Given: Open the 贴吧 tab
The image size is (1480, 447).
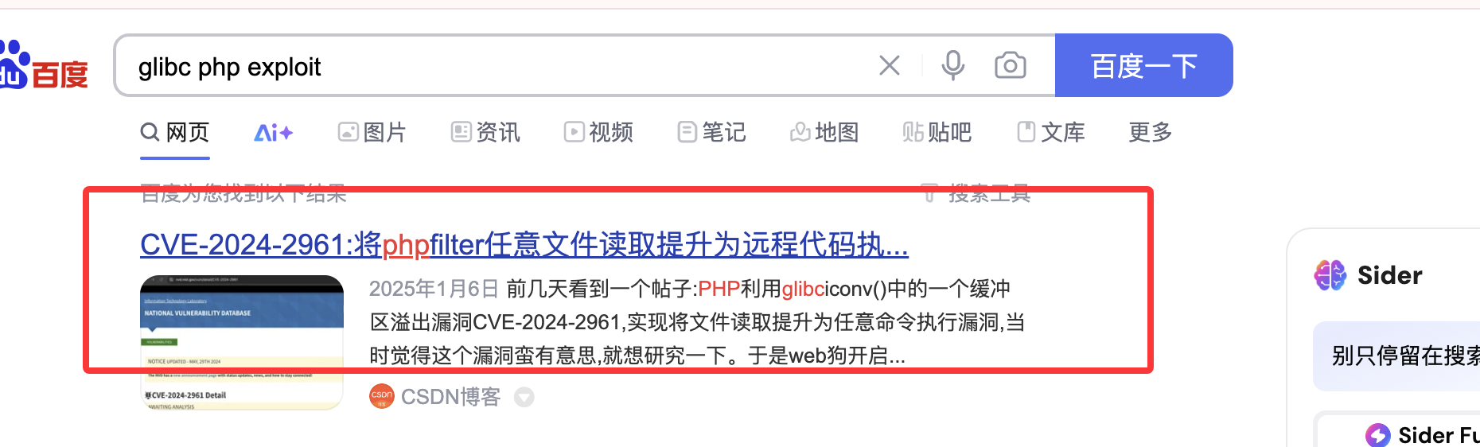Looking at the screenshot, I should pos(937,132).
